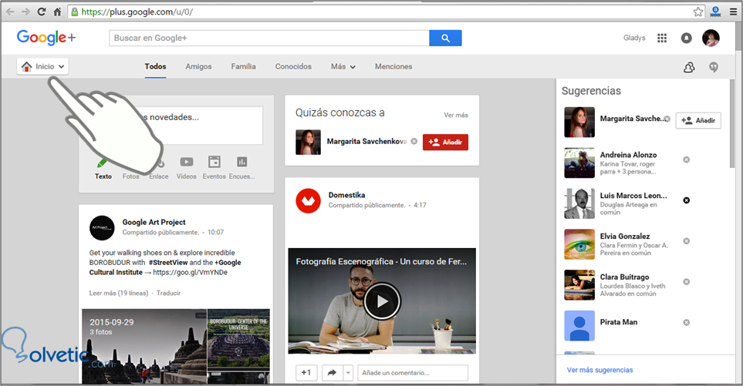743x386 pixels.
Task: Open the Inicio dropdown menu
Action: point(42,66)
